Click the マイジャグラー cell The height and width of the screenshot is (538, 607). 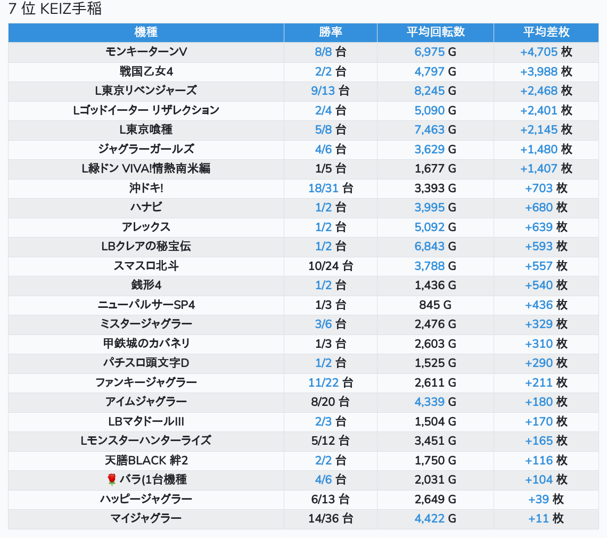click(x=146, y=519)
